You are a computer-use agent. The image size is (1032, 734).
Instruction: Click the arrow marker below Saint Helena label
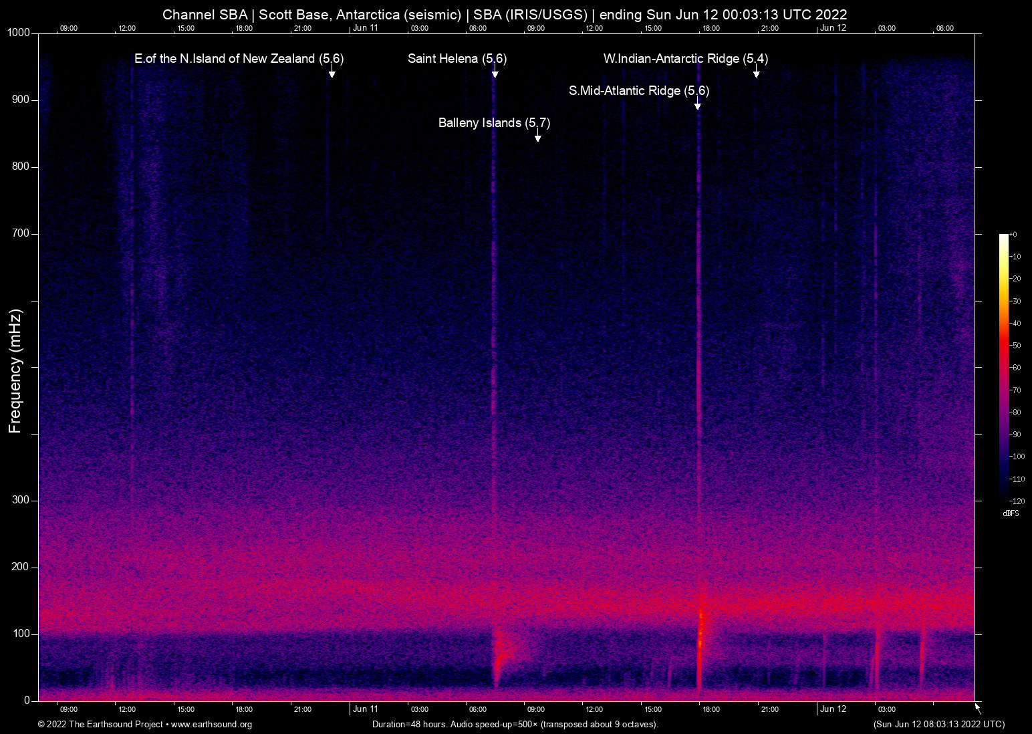tap(495, 72)
